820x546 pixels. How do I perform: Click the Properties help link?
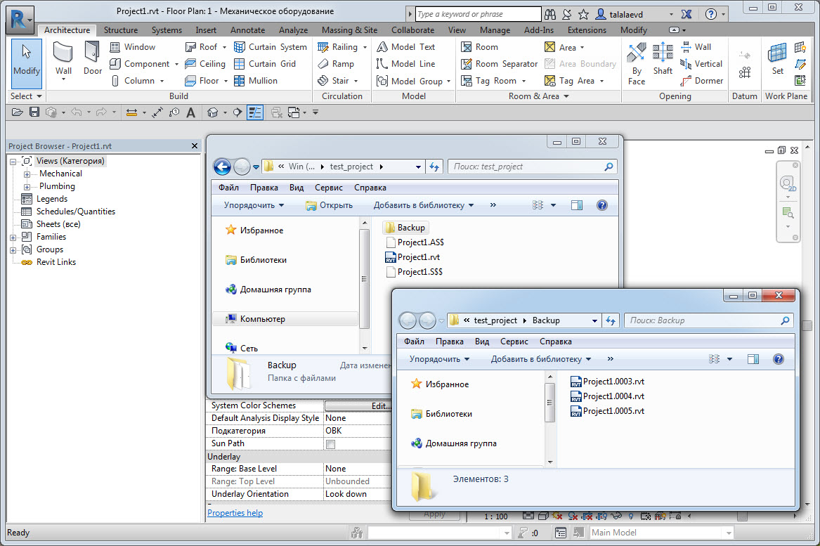pos(235,513)
